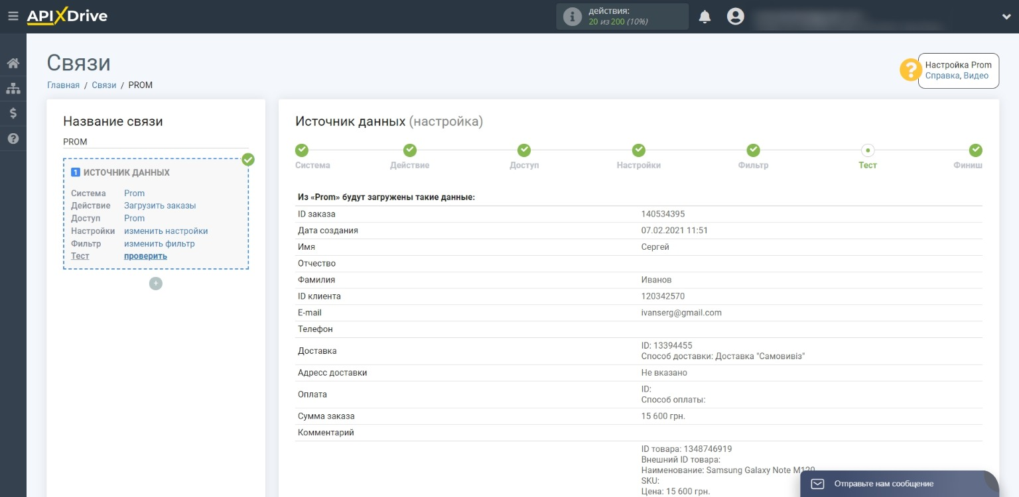
Task: Select product ID 1348746919 text
Action: click(687, 449)
